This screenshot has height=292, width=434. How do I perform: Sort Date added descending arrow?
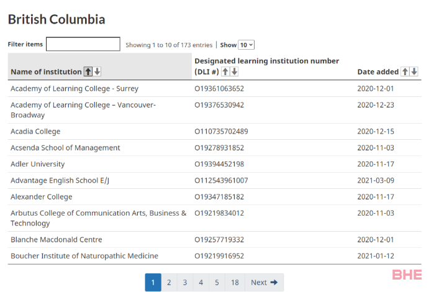(414, 71)
